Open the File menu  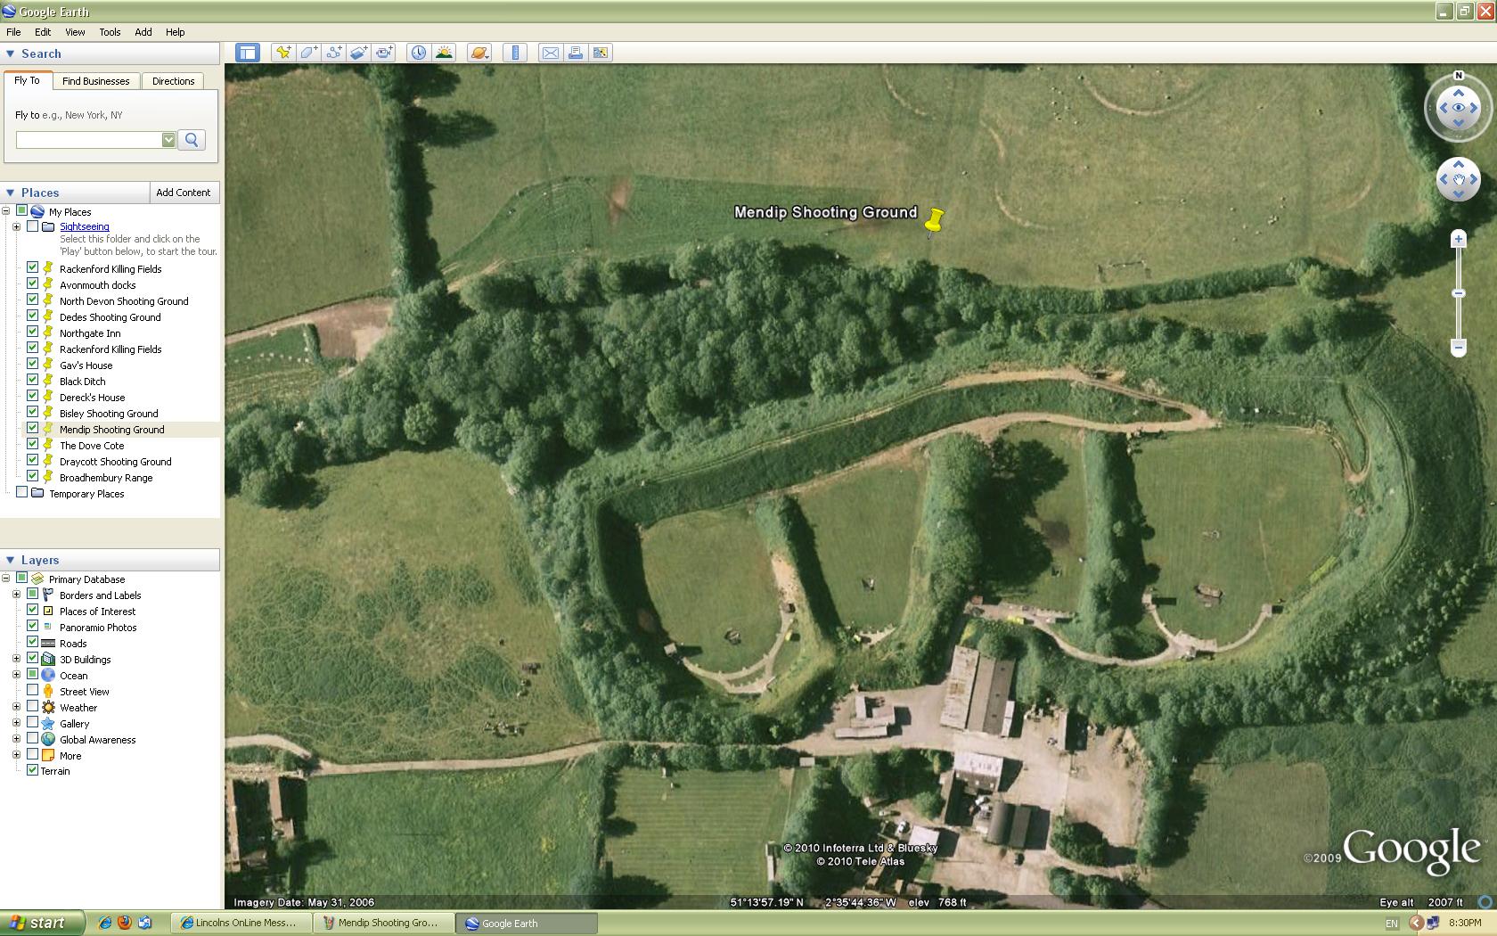point(13,32)
